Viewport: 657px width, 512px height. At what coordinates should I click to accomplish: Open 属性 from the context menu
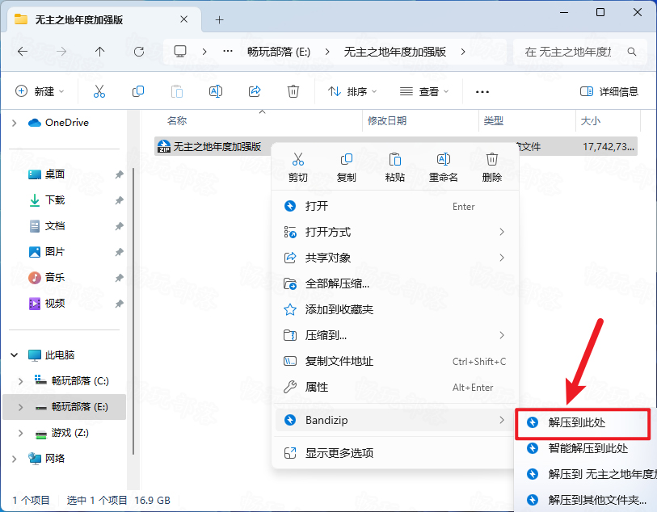tap(395, 388)
